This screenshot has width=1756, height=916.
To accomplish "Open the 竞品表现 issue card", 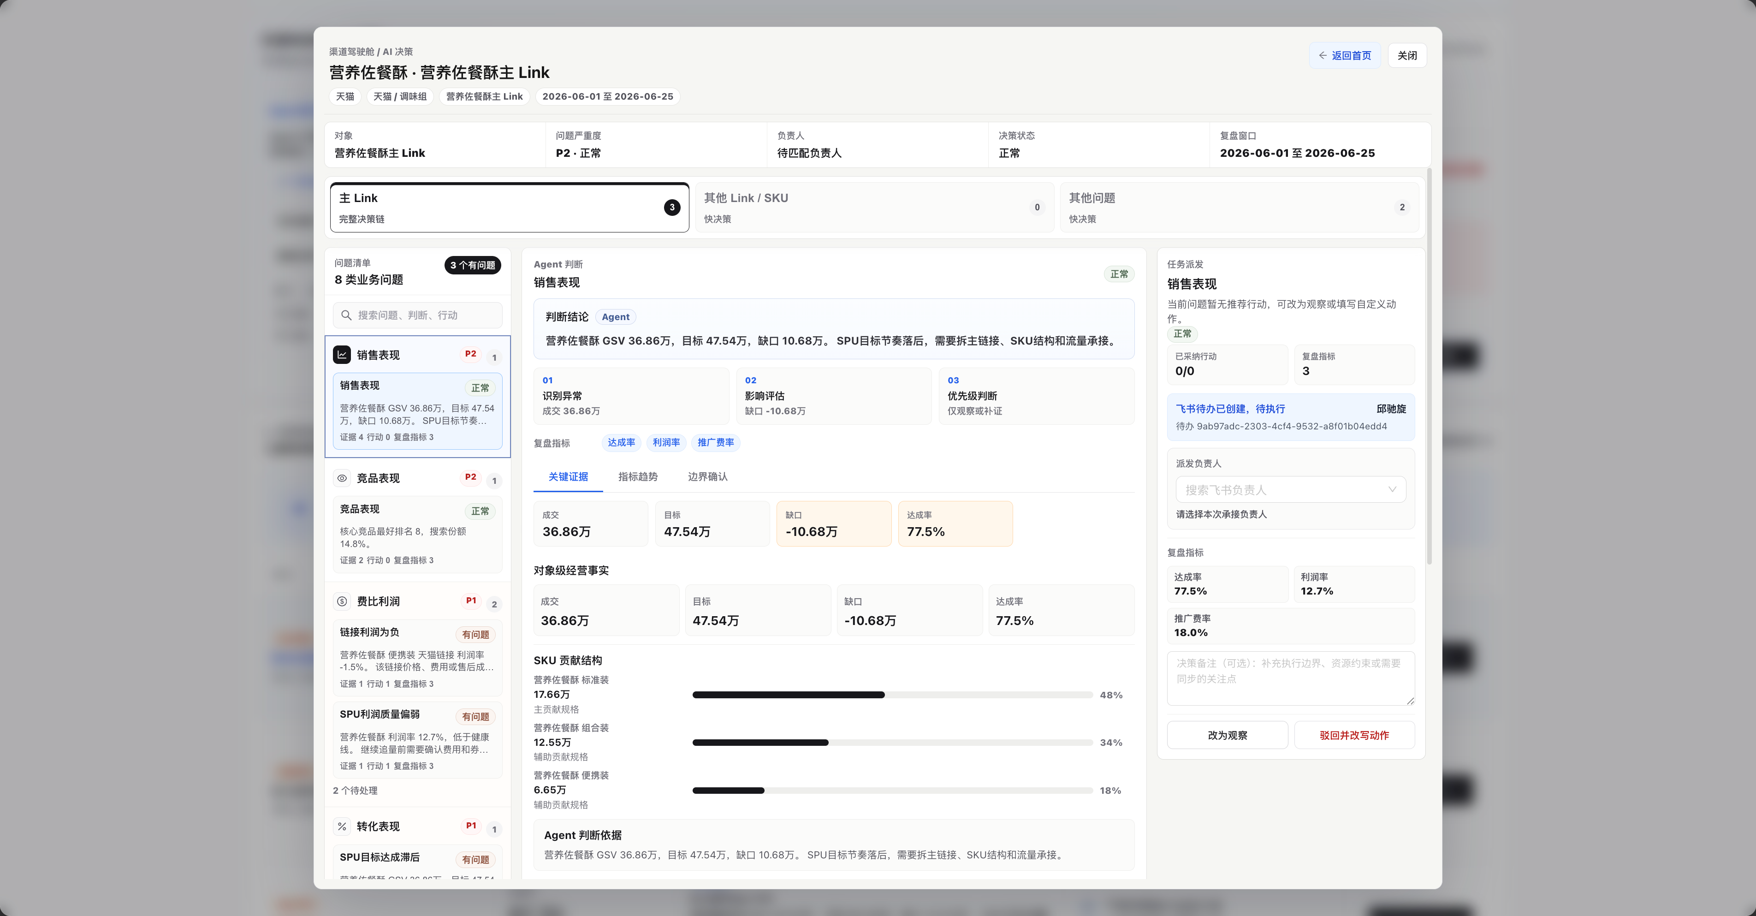I will [417, 534].
